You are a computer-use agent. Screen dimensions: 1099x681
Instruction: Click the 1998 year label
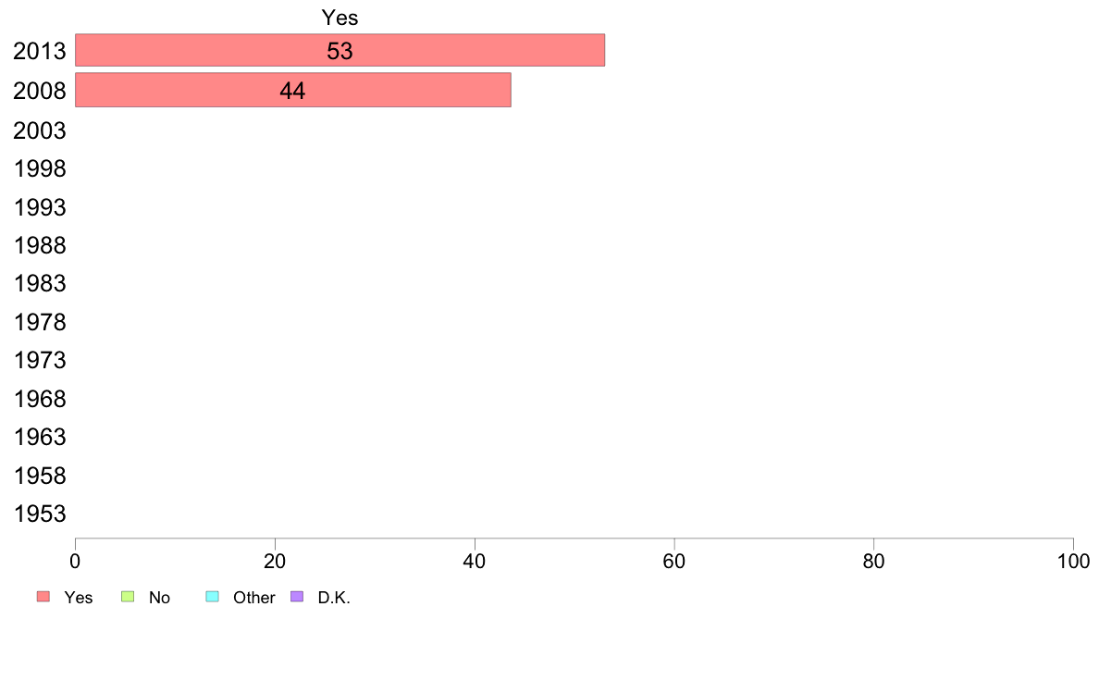tap(40, 169)
